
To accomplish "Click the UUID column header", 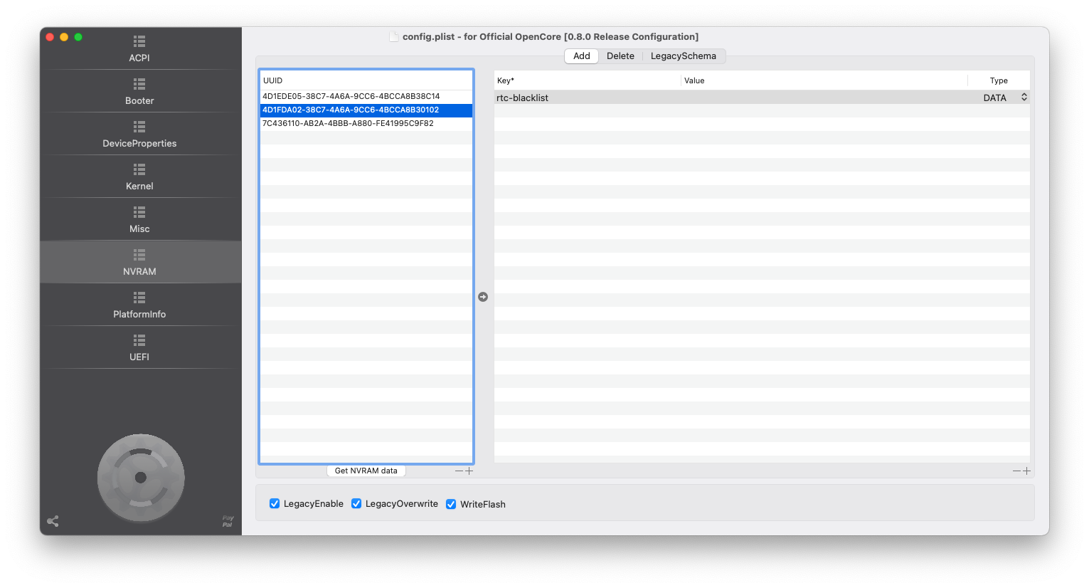I will (366, 80).
